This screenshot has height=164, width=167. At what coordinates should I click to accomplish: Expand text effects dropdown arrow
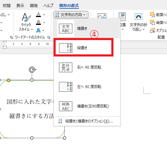pyautogui.click(x=44, y=30)
